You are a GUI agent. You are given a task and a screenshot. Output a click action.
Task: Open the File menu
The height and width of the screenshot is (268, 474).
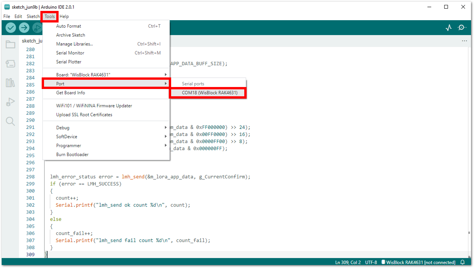pyautogui.click(x=7, y=16)
